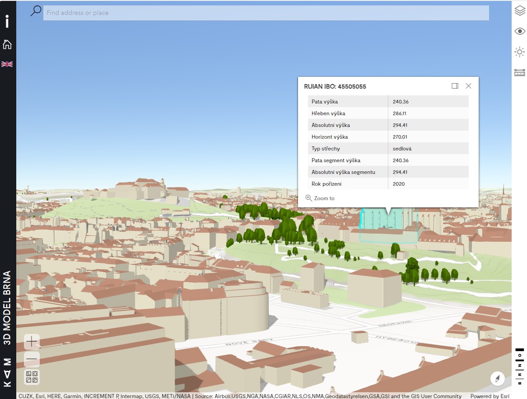Viewport: 527px width, 399px height.
Task: Open the info panel icon
Action: [x=7, y=22]
